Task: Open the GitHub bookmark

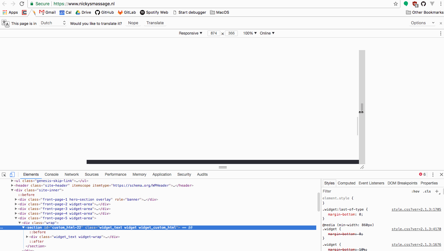Action: 104,12
